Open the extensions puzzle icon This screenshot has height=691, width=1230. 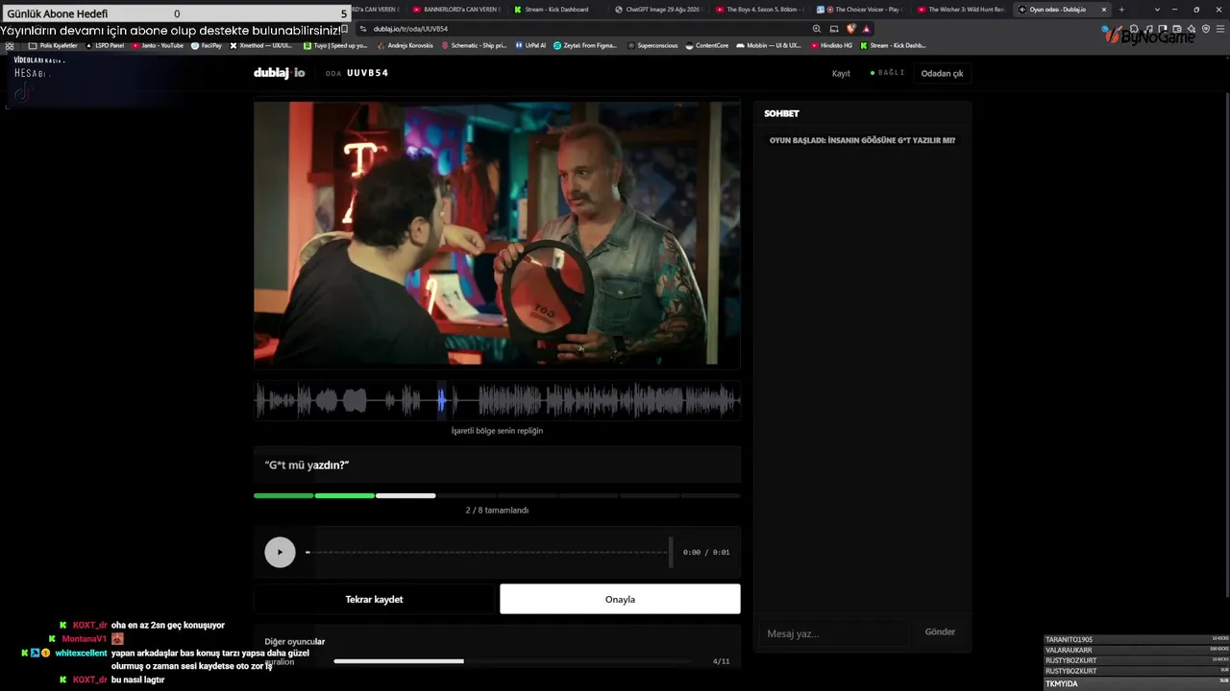click(x=1134, y=29)
